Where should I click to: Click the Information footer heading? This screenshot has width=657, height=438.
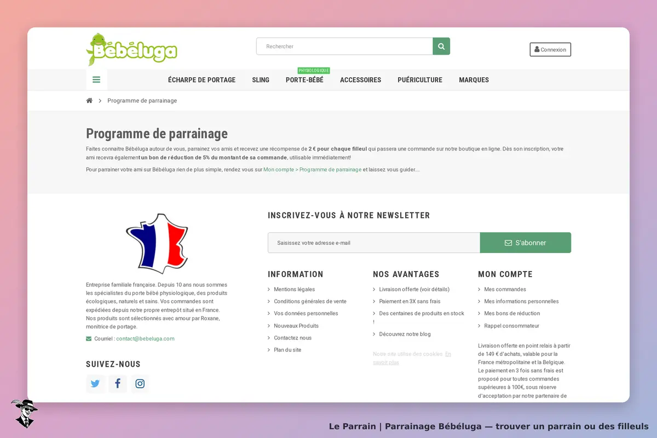[296, 274]
